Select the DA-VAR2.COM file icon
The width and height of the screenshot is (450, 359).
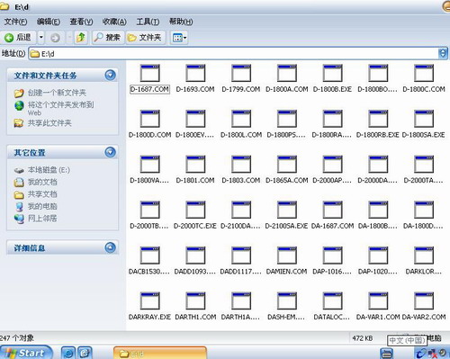[x=424, y=301]
